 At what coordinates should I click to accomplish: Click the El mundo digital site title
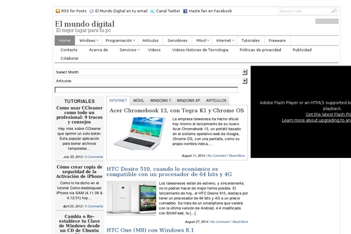85,24
